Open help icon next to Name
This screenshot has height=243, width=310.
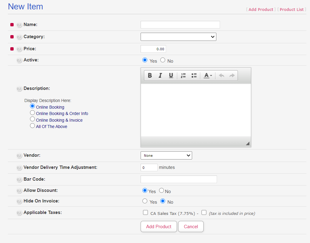19,25
